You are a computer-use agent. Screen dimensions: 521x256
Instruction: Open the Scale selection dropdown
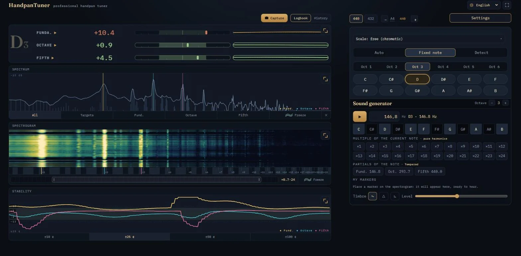(429, 39)
